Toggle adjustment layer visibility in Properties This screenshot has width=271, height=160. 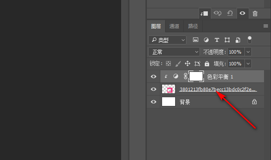point(243,13)
